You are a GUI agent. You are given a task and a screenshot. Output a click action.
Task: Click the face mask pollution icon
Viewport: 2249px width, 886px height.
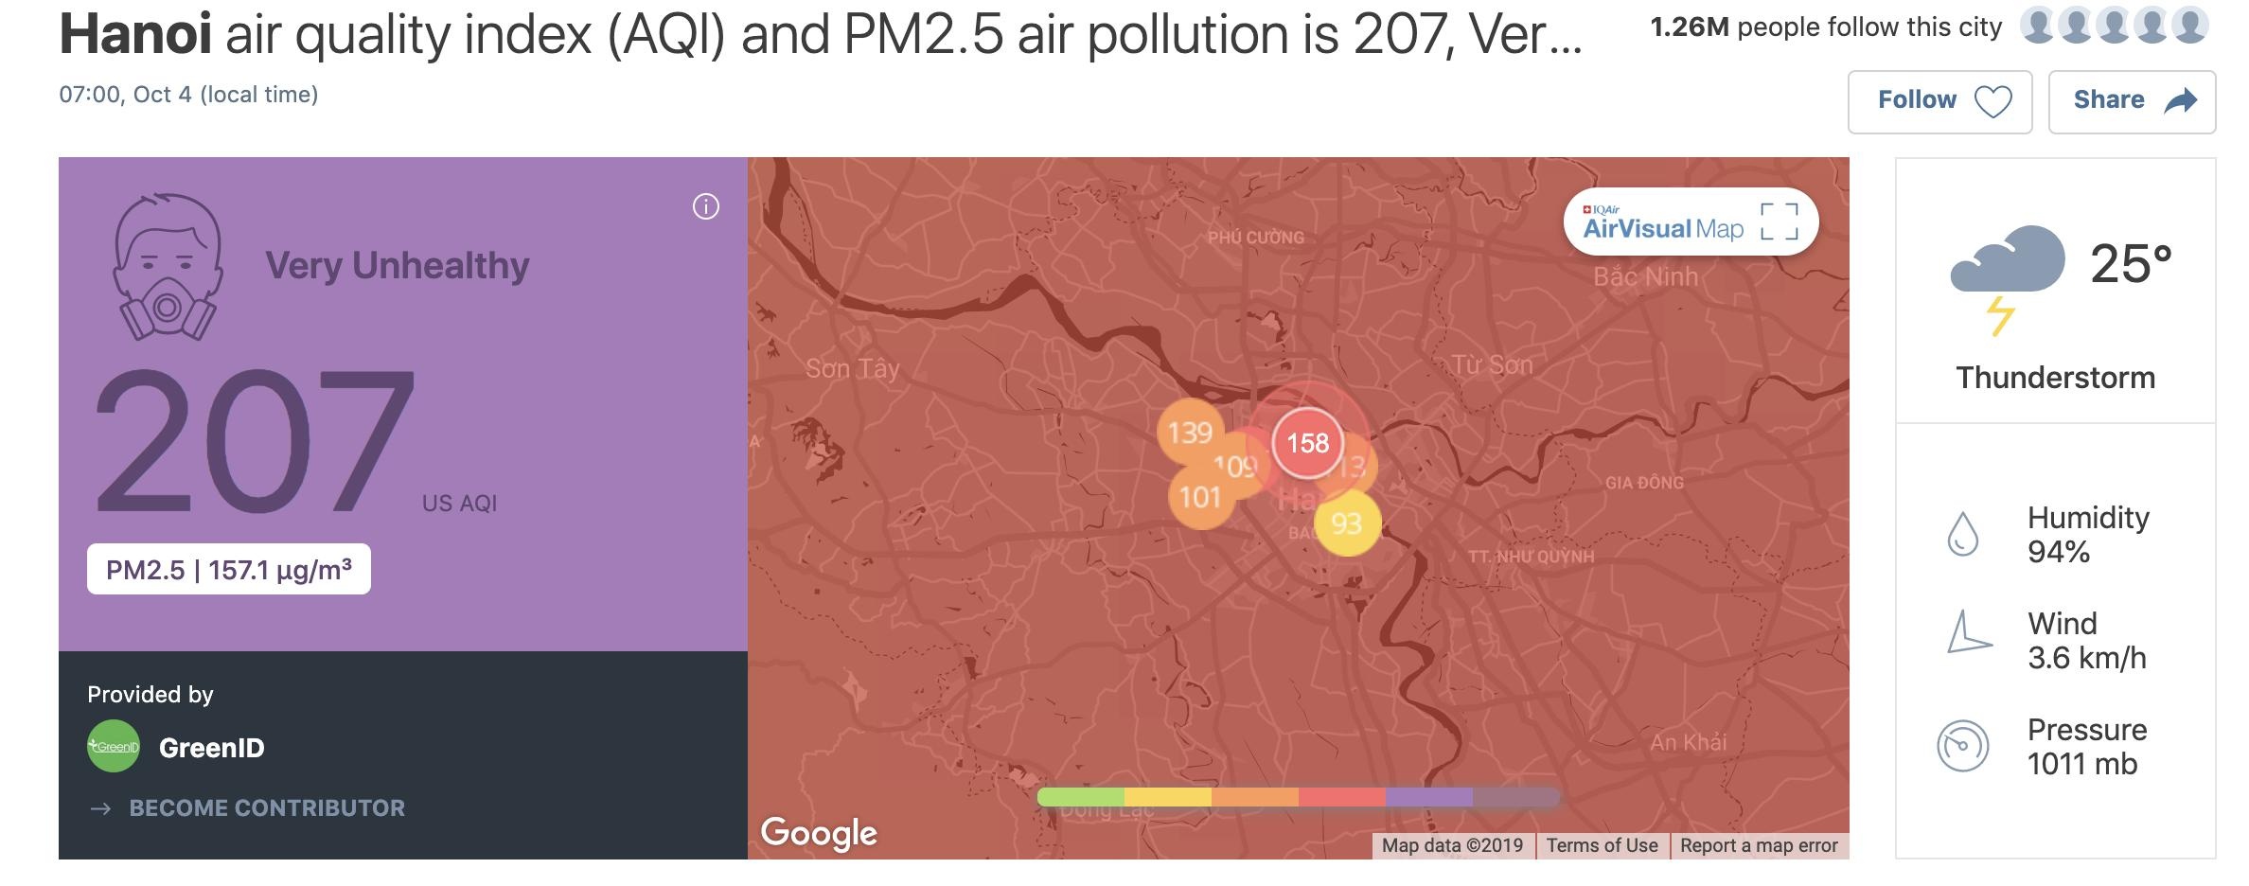168,268
